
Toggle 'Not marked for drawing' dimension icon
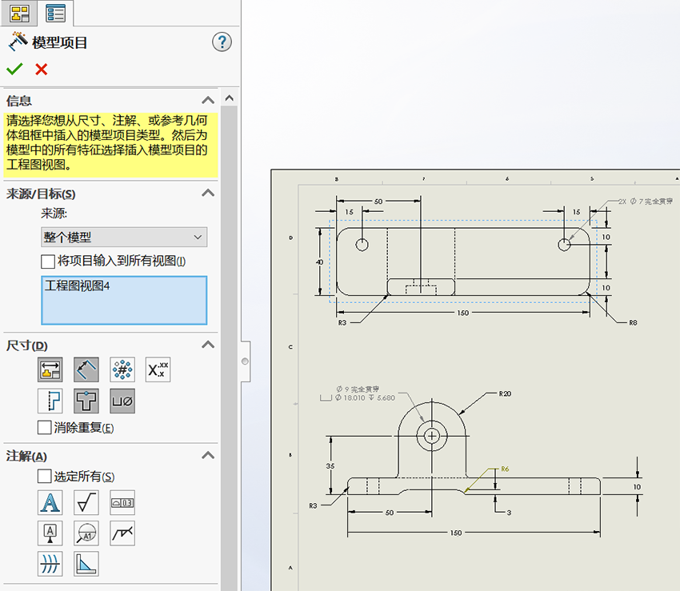(x=86, y=369)
